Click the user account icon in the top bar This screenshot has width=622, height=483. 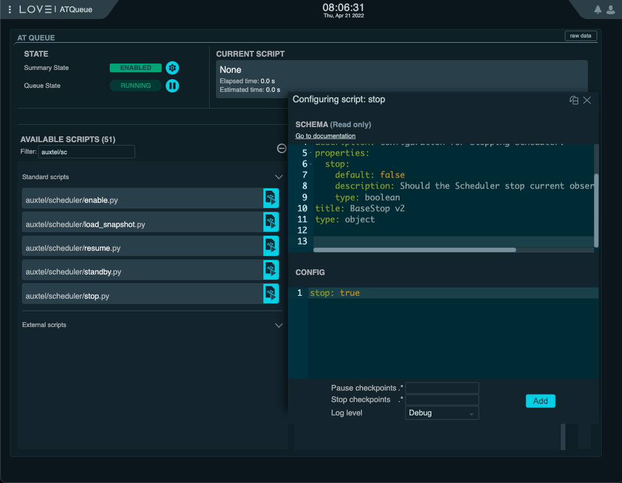click(610, 9)
